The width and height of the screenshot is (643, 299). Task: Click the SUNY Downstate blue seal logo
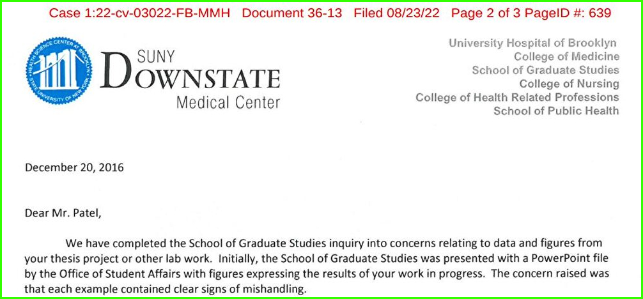59,70
